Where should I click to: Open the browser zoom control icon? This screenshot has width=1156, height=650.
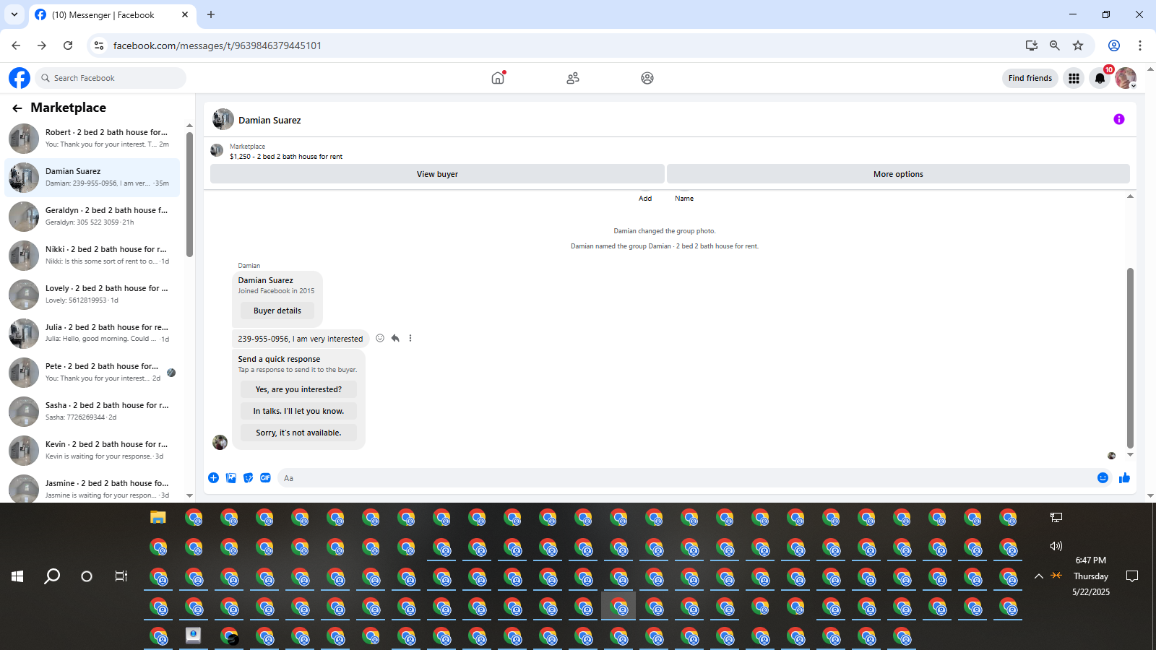click(x=1055, y=45)
